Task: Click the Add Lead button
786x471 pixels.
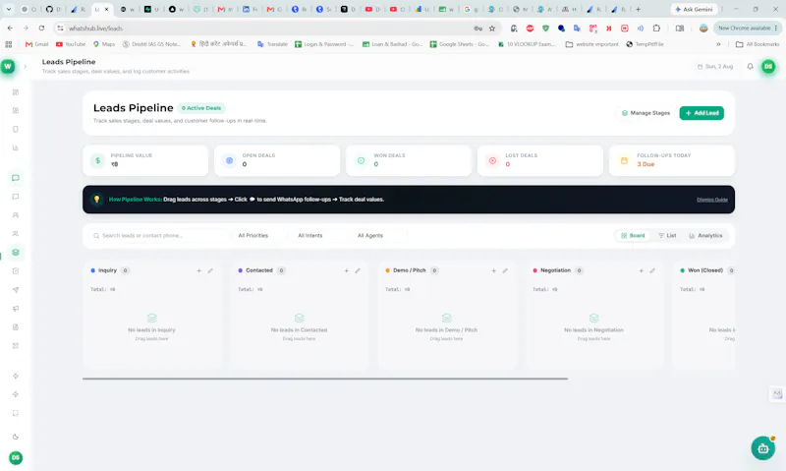Action: coord(702,113)
